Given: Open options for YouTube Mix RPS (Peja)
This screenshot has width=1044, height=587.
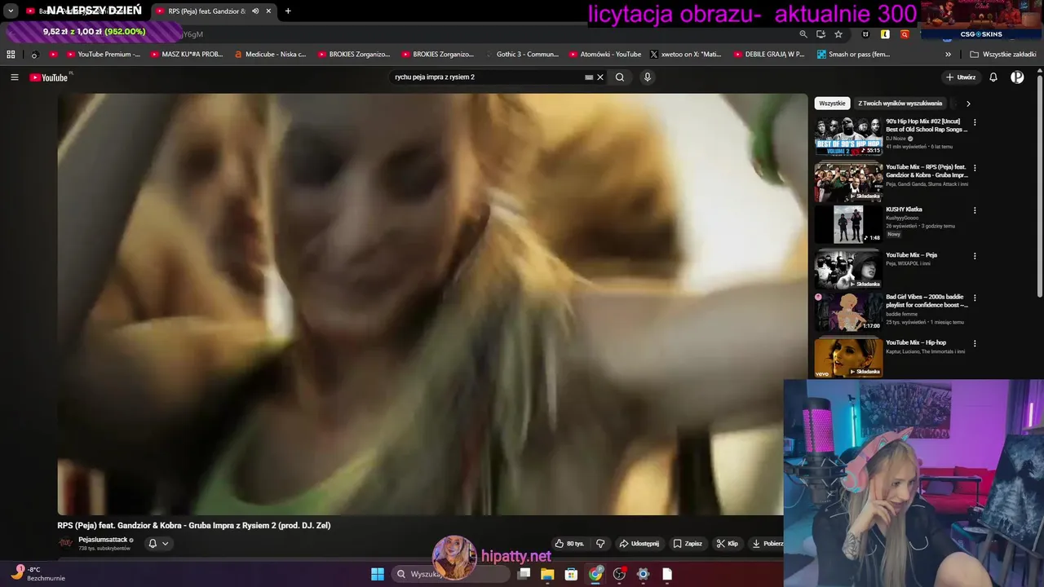Looking at the screenshot, I should [x=975, y=168].
